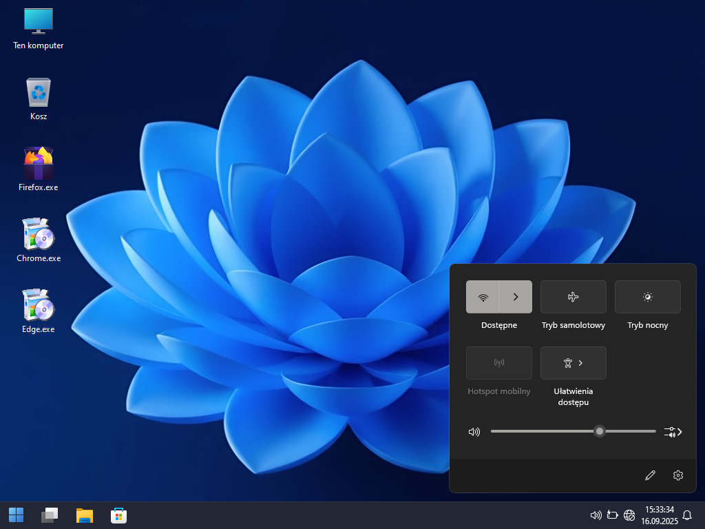Open all settings via the gear icon
Viewport: 705px width, 529px height.
[678, 475]
